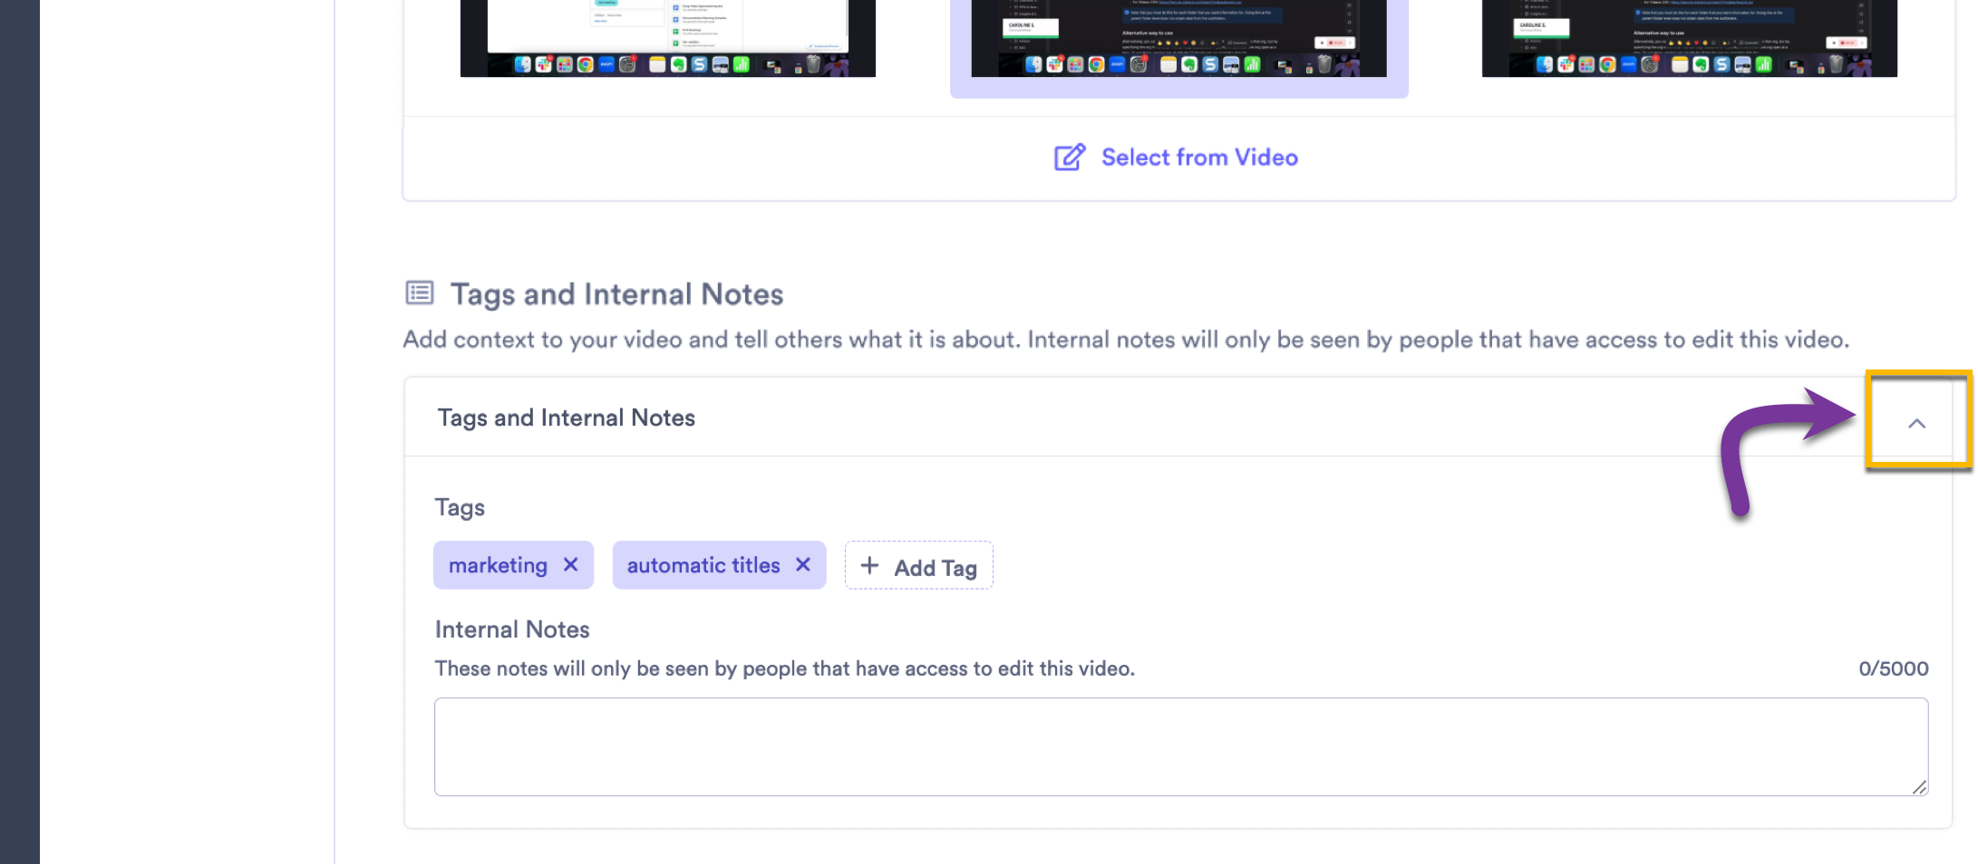
Task: Click the notes icon next to Tags and Internal Notes heading
Action: [418, 293]
